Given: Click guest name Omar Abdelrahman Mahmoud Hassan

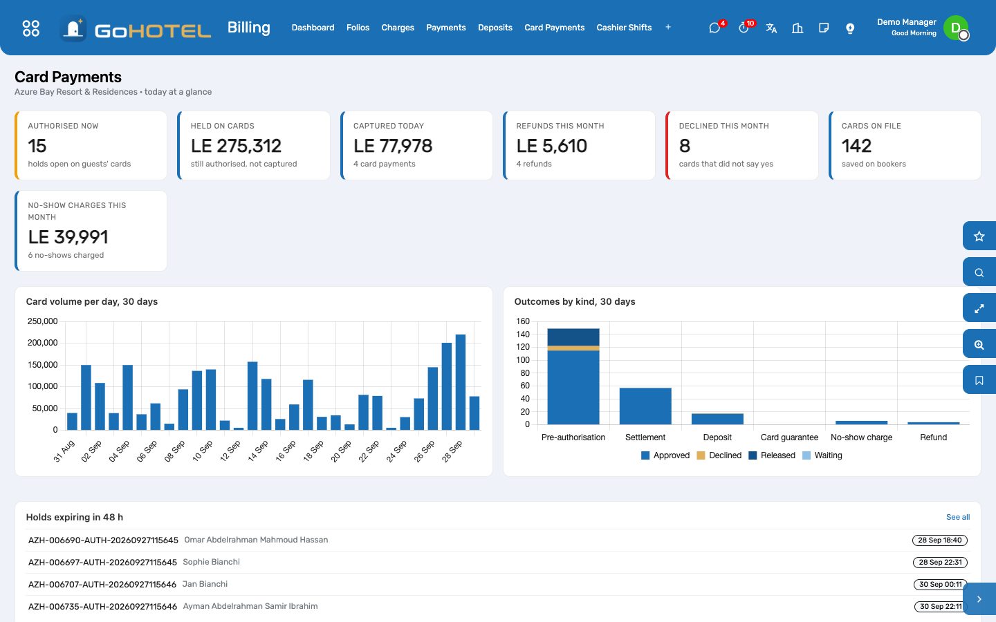Looking at the screenshot, I should tap(256, 540).
